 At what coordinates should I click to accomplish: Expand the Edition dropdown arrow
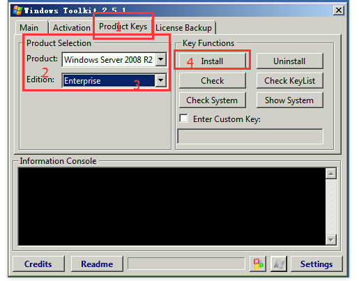pyautogui.click(x=161, y=80)
